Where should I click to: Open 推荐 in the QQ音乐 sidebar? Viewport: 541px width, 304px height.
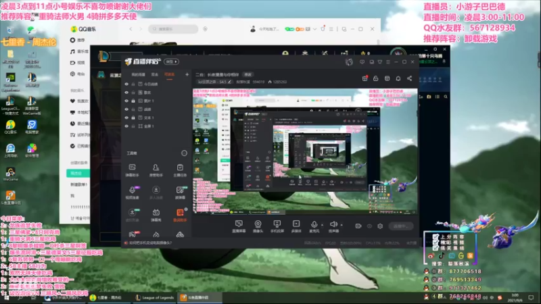(78, 41)
